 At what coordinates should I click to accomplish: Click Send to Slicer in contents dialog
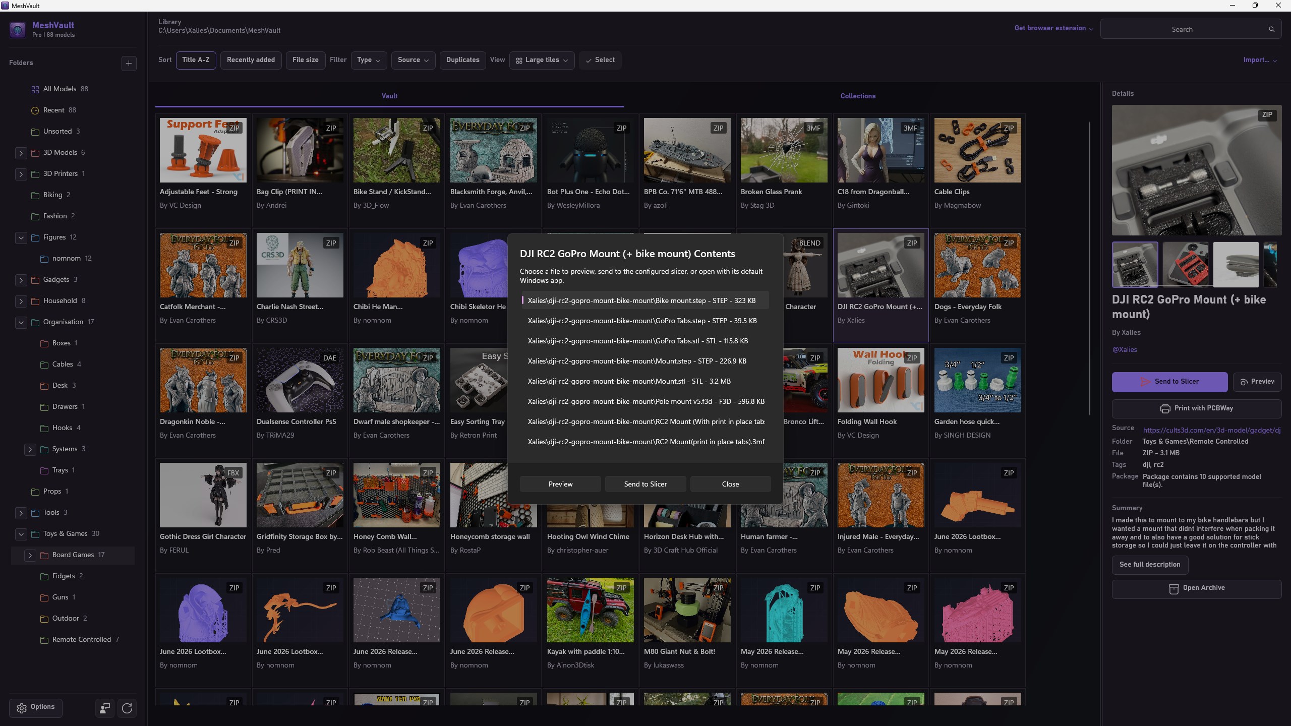point(645,484)
